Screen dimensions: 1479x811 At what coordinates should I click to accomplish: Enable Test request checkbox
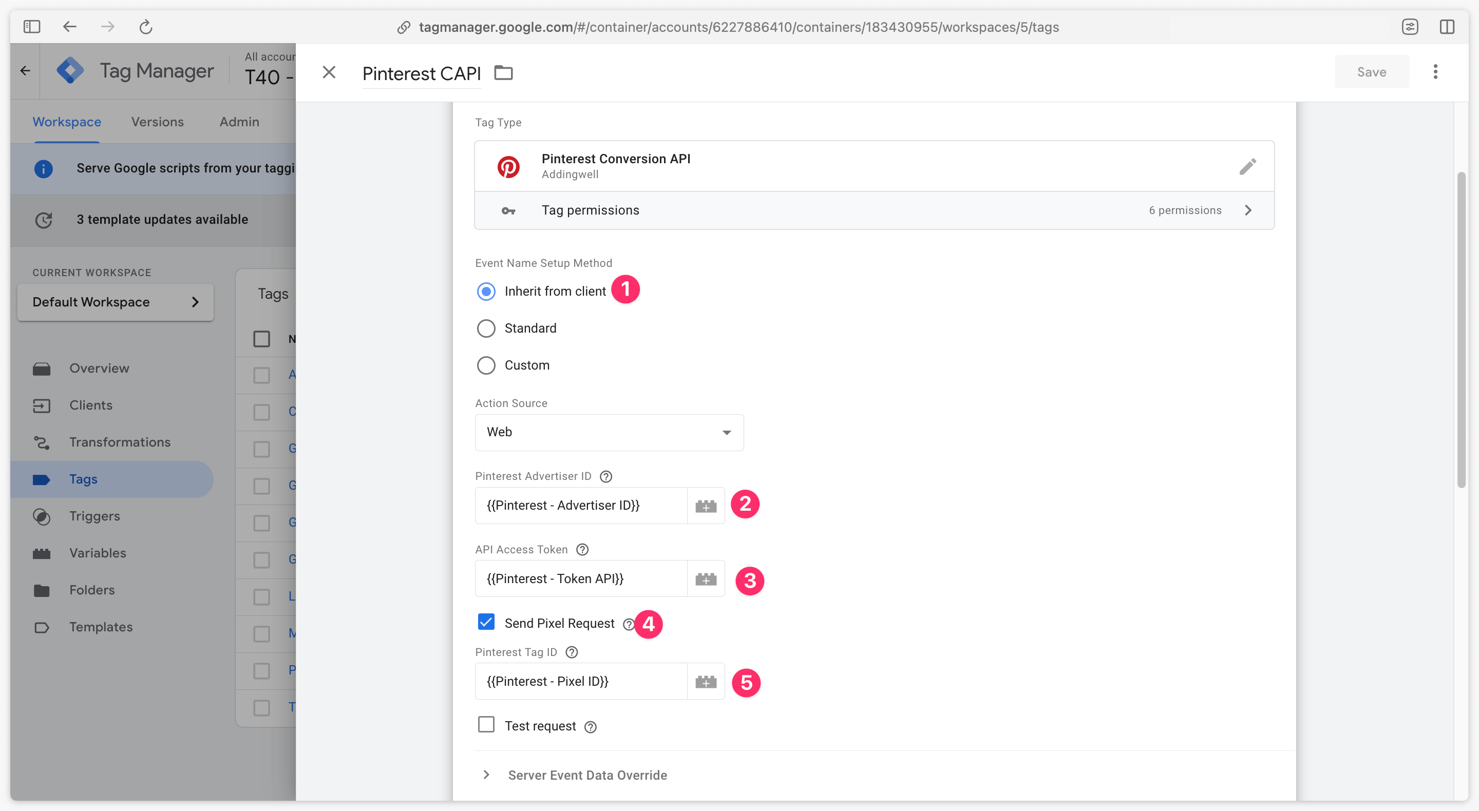[486, 725]
